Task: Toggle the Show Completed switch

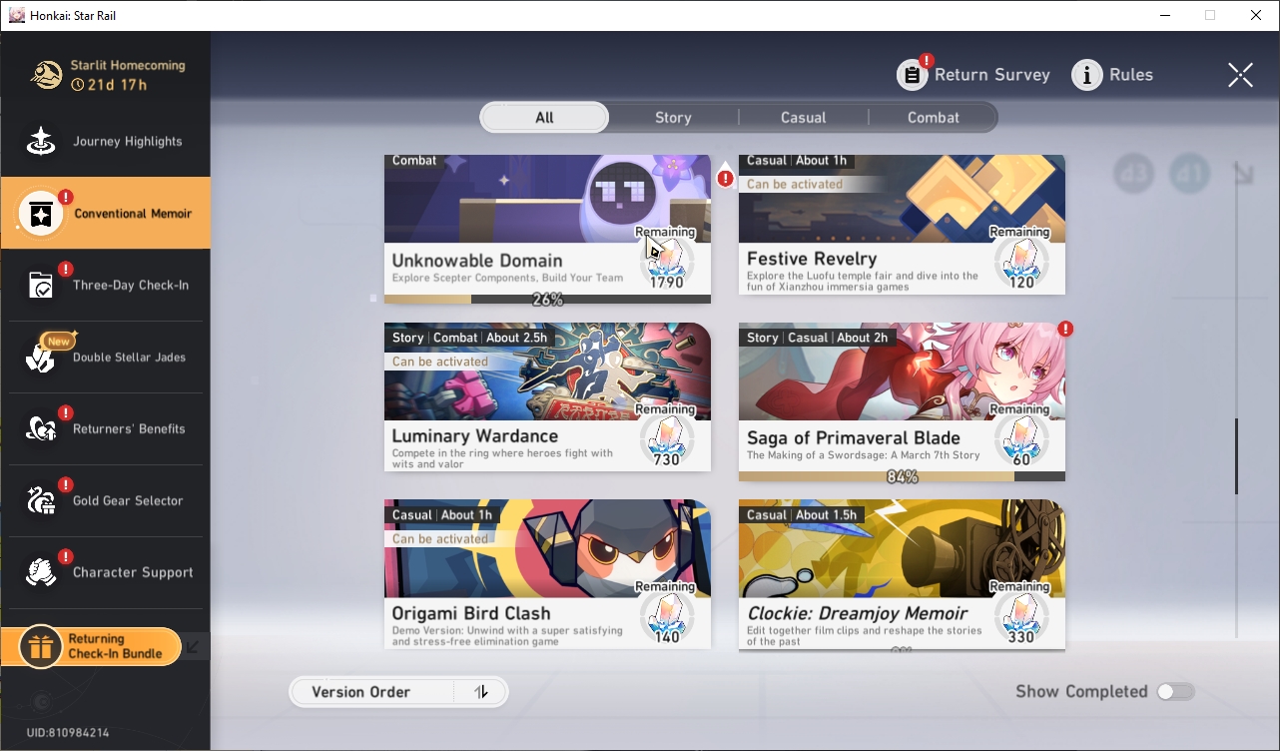Action: pyautogui.click(x=1175, y=692)
